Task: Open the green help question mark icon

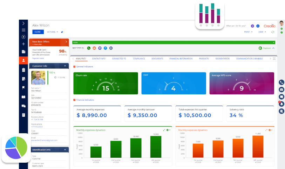Action: tap(281, 32)
